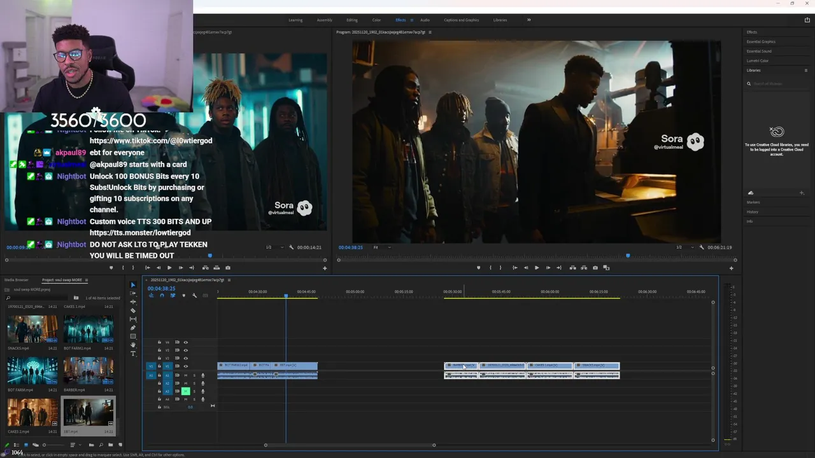Solo track A2
Viewport: 815px width, 458px height.
point(194,384)
